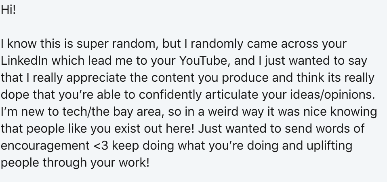This screenshot has width=387, height=182.
Task: Click the word "content"
Action: pyautogui.click(x=173, y=78)
